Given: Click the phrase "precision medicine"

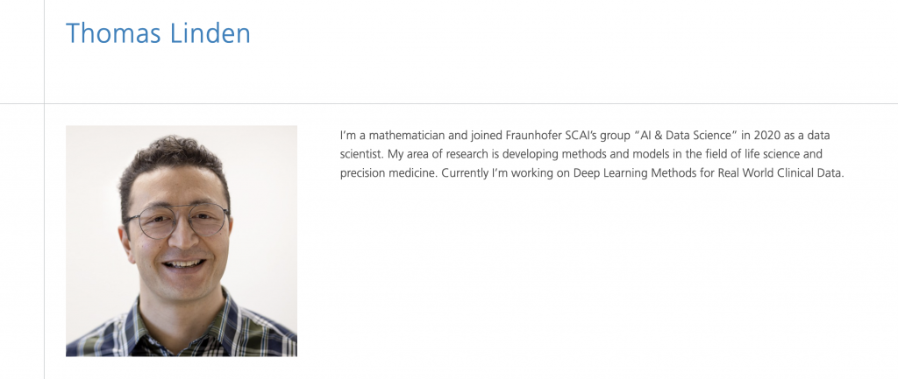Looking at the screenshot, I should pyautogui.click(x=387, y=173).
